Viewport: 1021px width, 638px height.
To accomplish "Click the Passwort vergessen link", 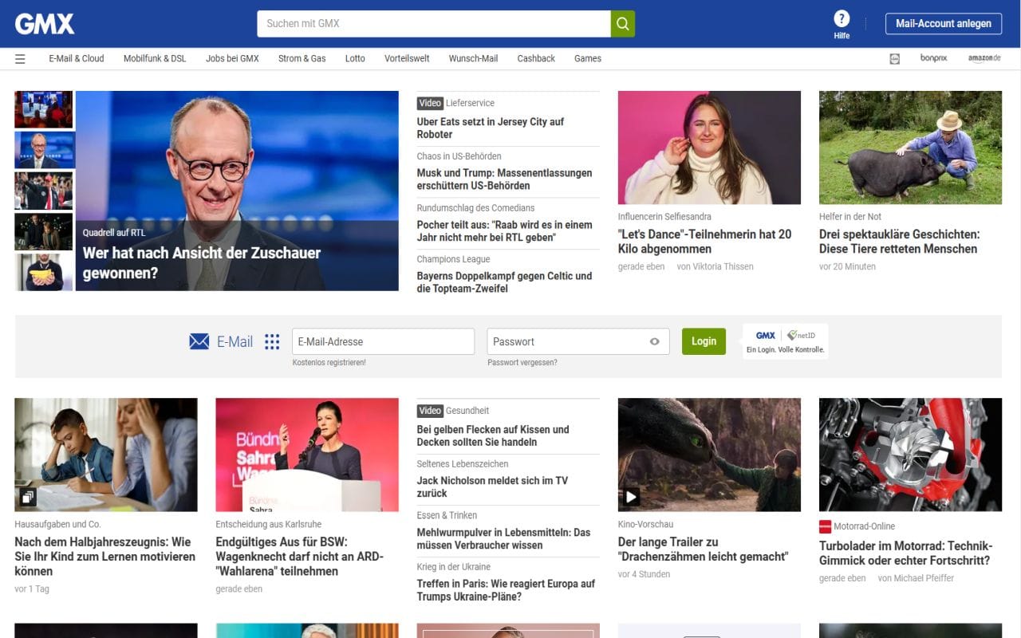I will tap(522, 362).
